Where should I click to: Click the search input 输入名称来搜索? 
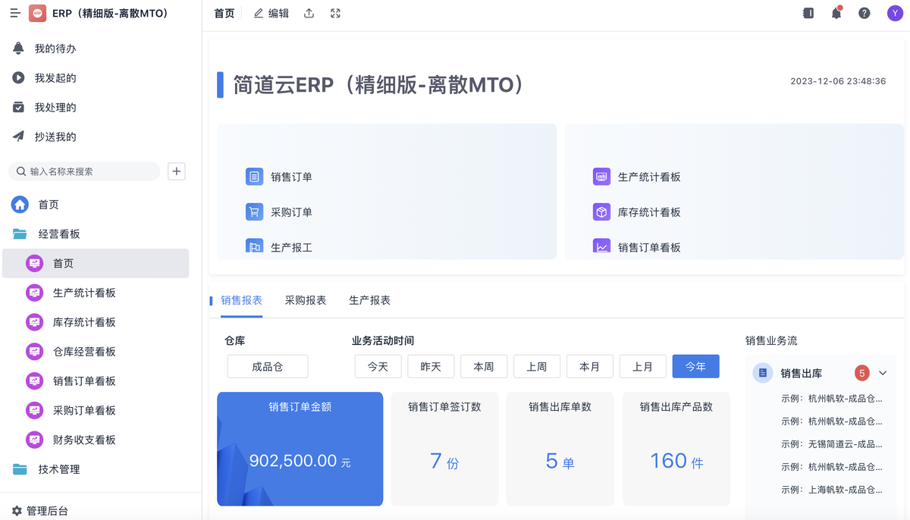pos(83,171)
